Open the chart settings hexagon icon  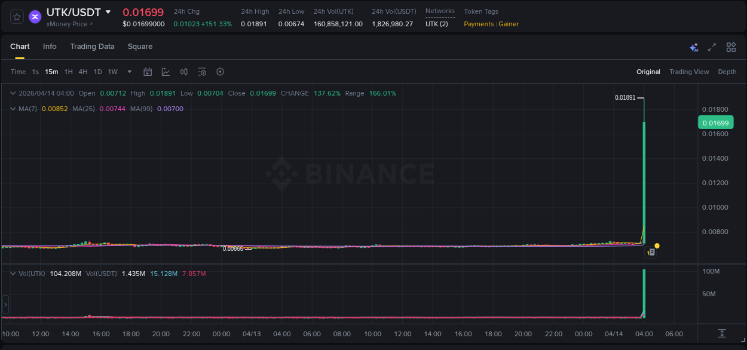[x=220, y=72]
